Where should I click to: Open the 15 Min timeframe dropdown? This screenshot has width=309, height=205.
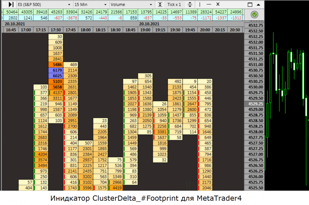(x=90, y=4)
